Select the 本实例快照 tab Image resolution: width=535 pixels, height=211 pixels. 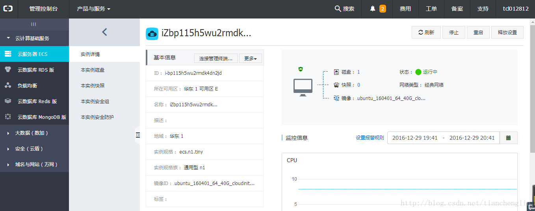pyautogui.click(x=104, y=85)
